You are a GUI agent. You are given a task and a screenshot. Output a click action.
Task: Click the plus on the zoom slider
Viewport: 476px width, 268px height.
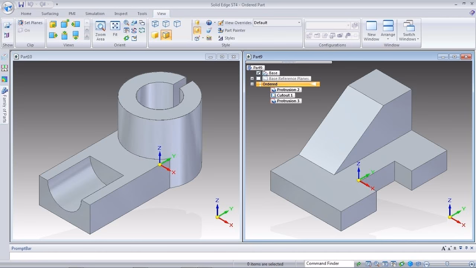point(472,264)
